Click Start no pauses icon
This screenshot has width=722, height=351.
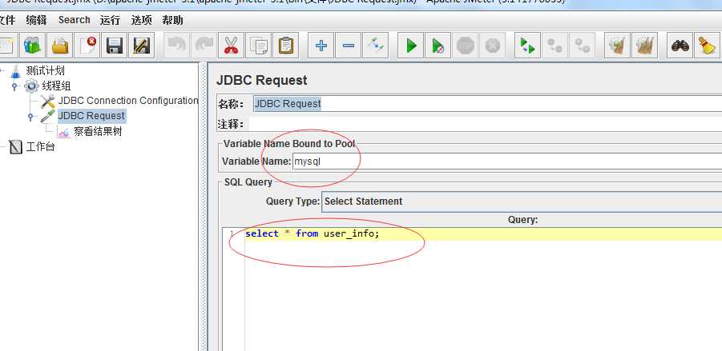coord(438,46)
